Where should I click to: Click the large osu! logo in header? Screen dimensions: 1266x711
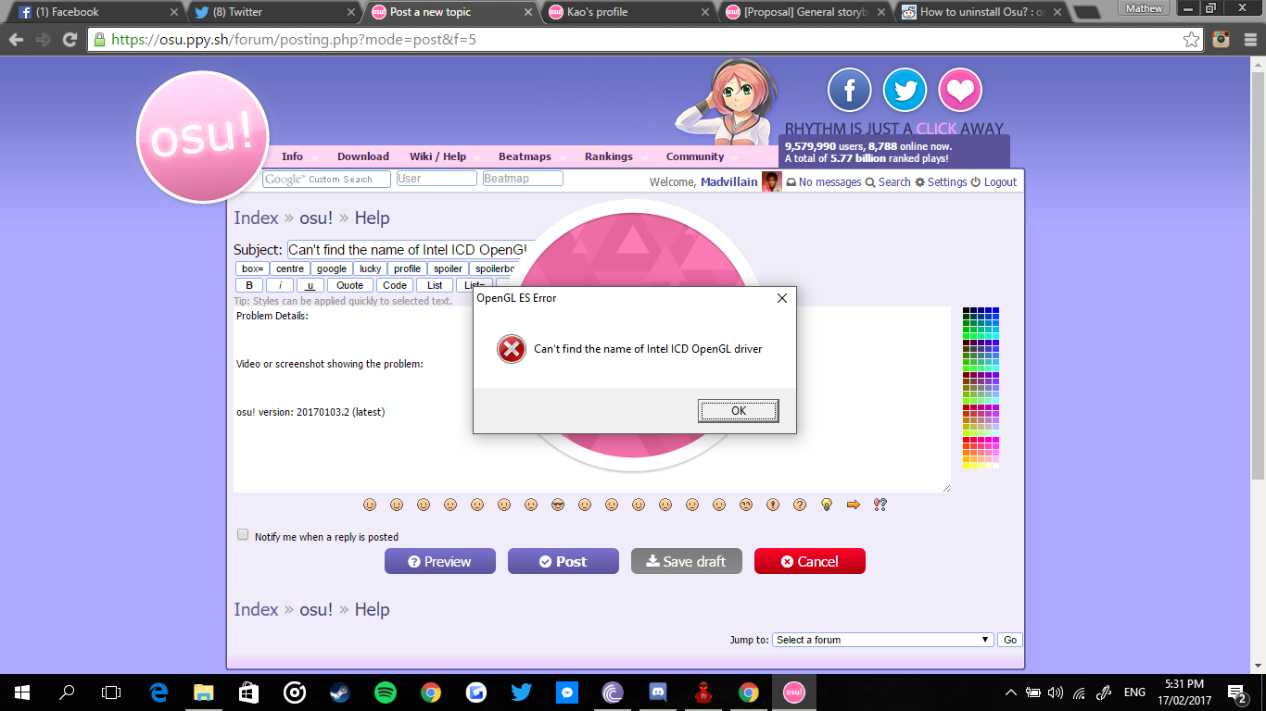point(203,136)
